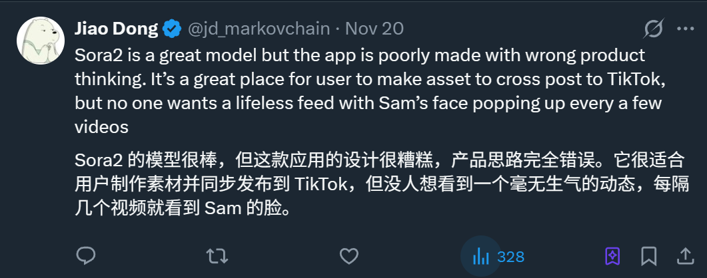Click the share upload arrow icon
Image resolution: width=707 pixels, height=278 pixels.
[685, 256]
